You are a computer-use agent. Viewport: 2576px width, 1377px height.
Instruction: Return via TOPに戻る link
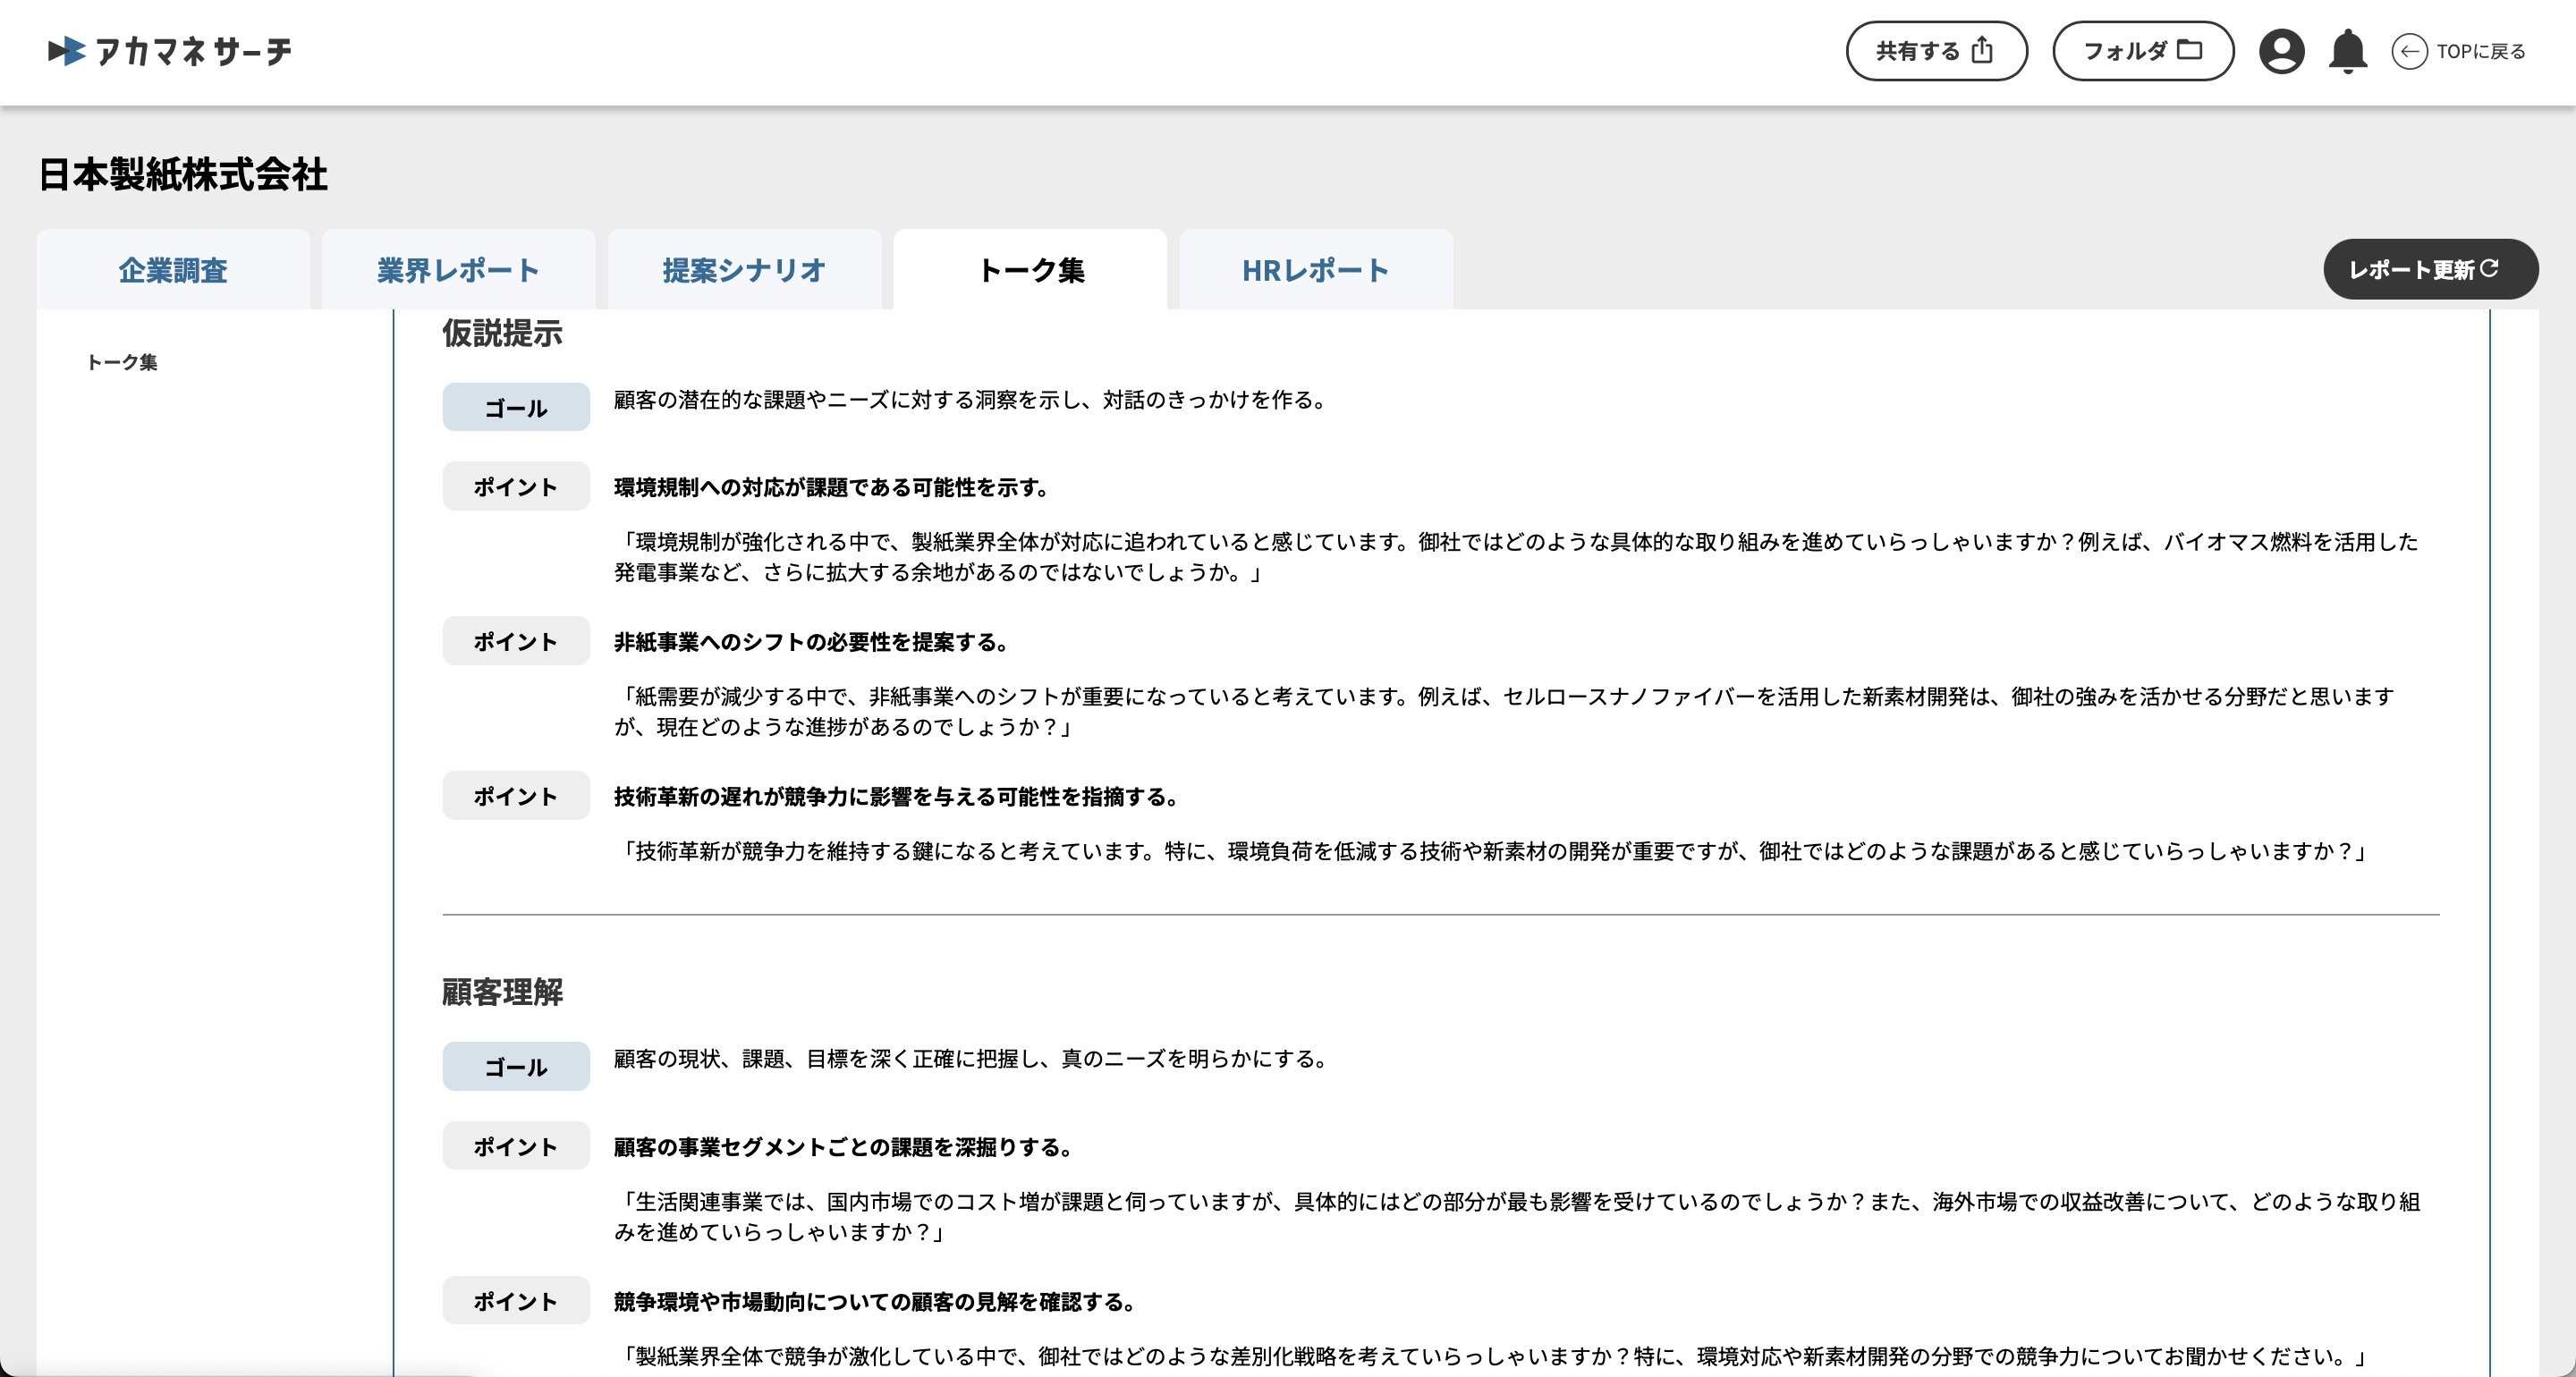(x=2480, y=51)
